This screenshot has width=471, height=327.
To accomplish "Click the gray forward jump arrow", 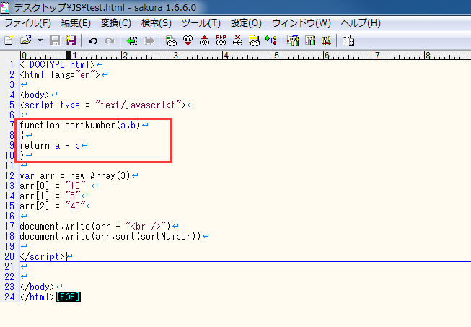I will click(x=149, y=40).
